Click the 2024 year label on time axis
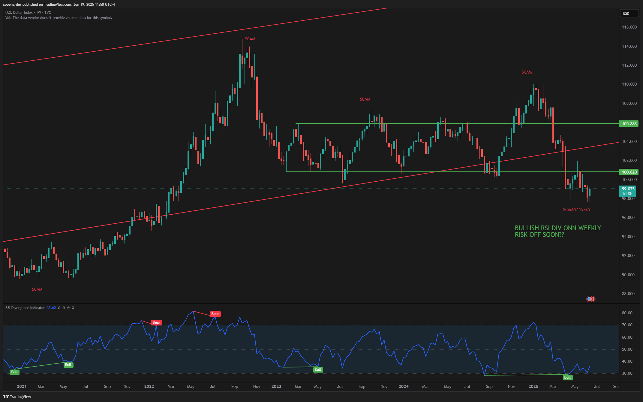Image resolution: width=643 pixels, height=402 pixels. click(x=404, y=386)
